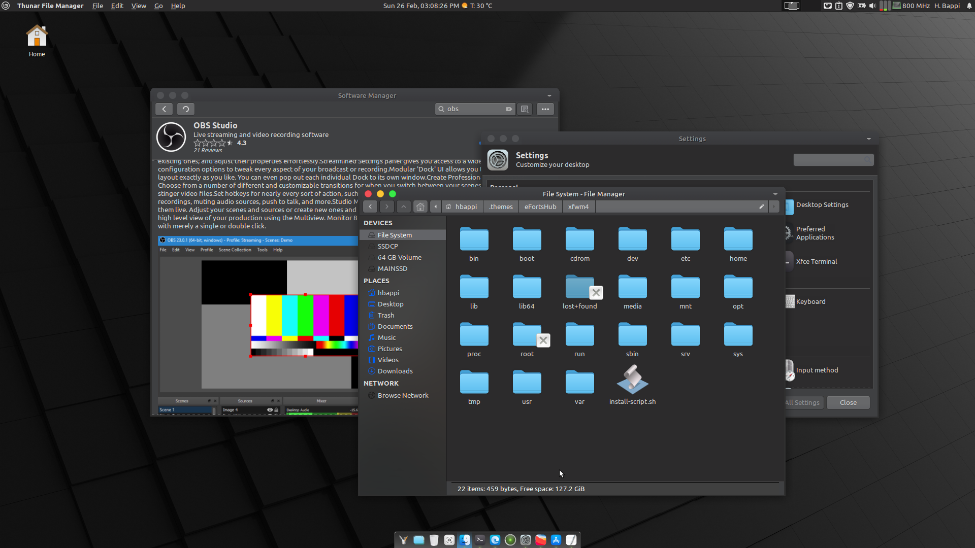Viewport: 975px width, 548px height.
Task: Click the refresh icon in Software Manager
Action: click(x=186, y=109)
